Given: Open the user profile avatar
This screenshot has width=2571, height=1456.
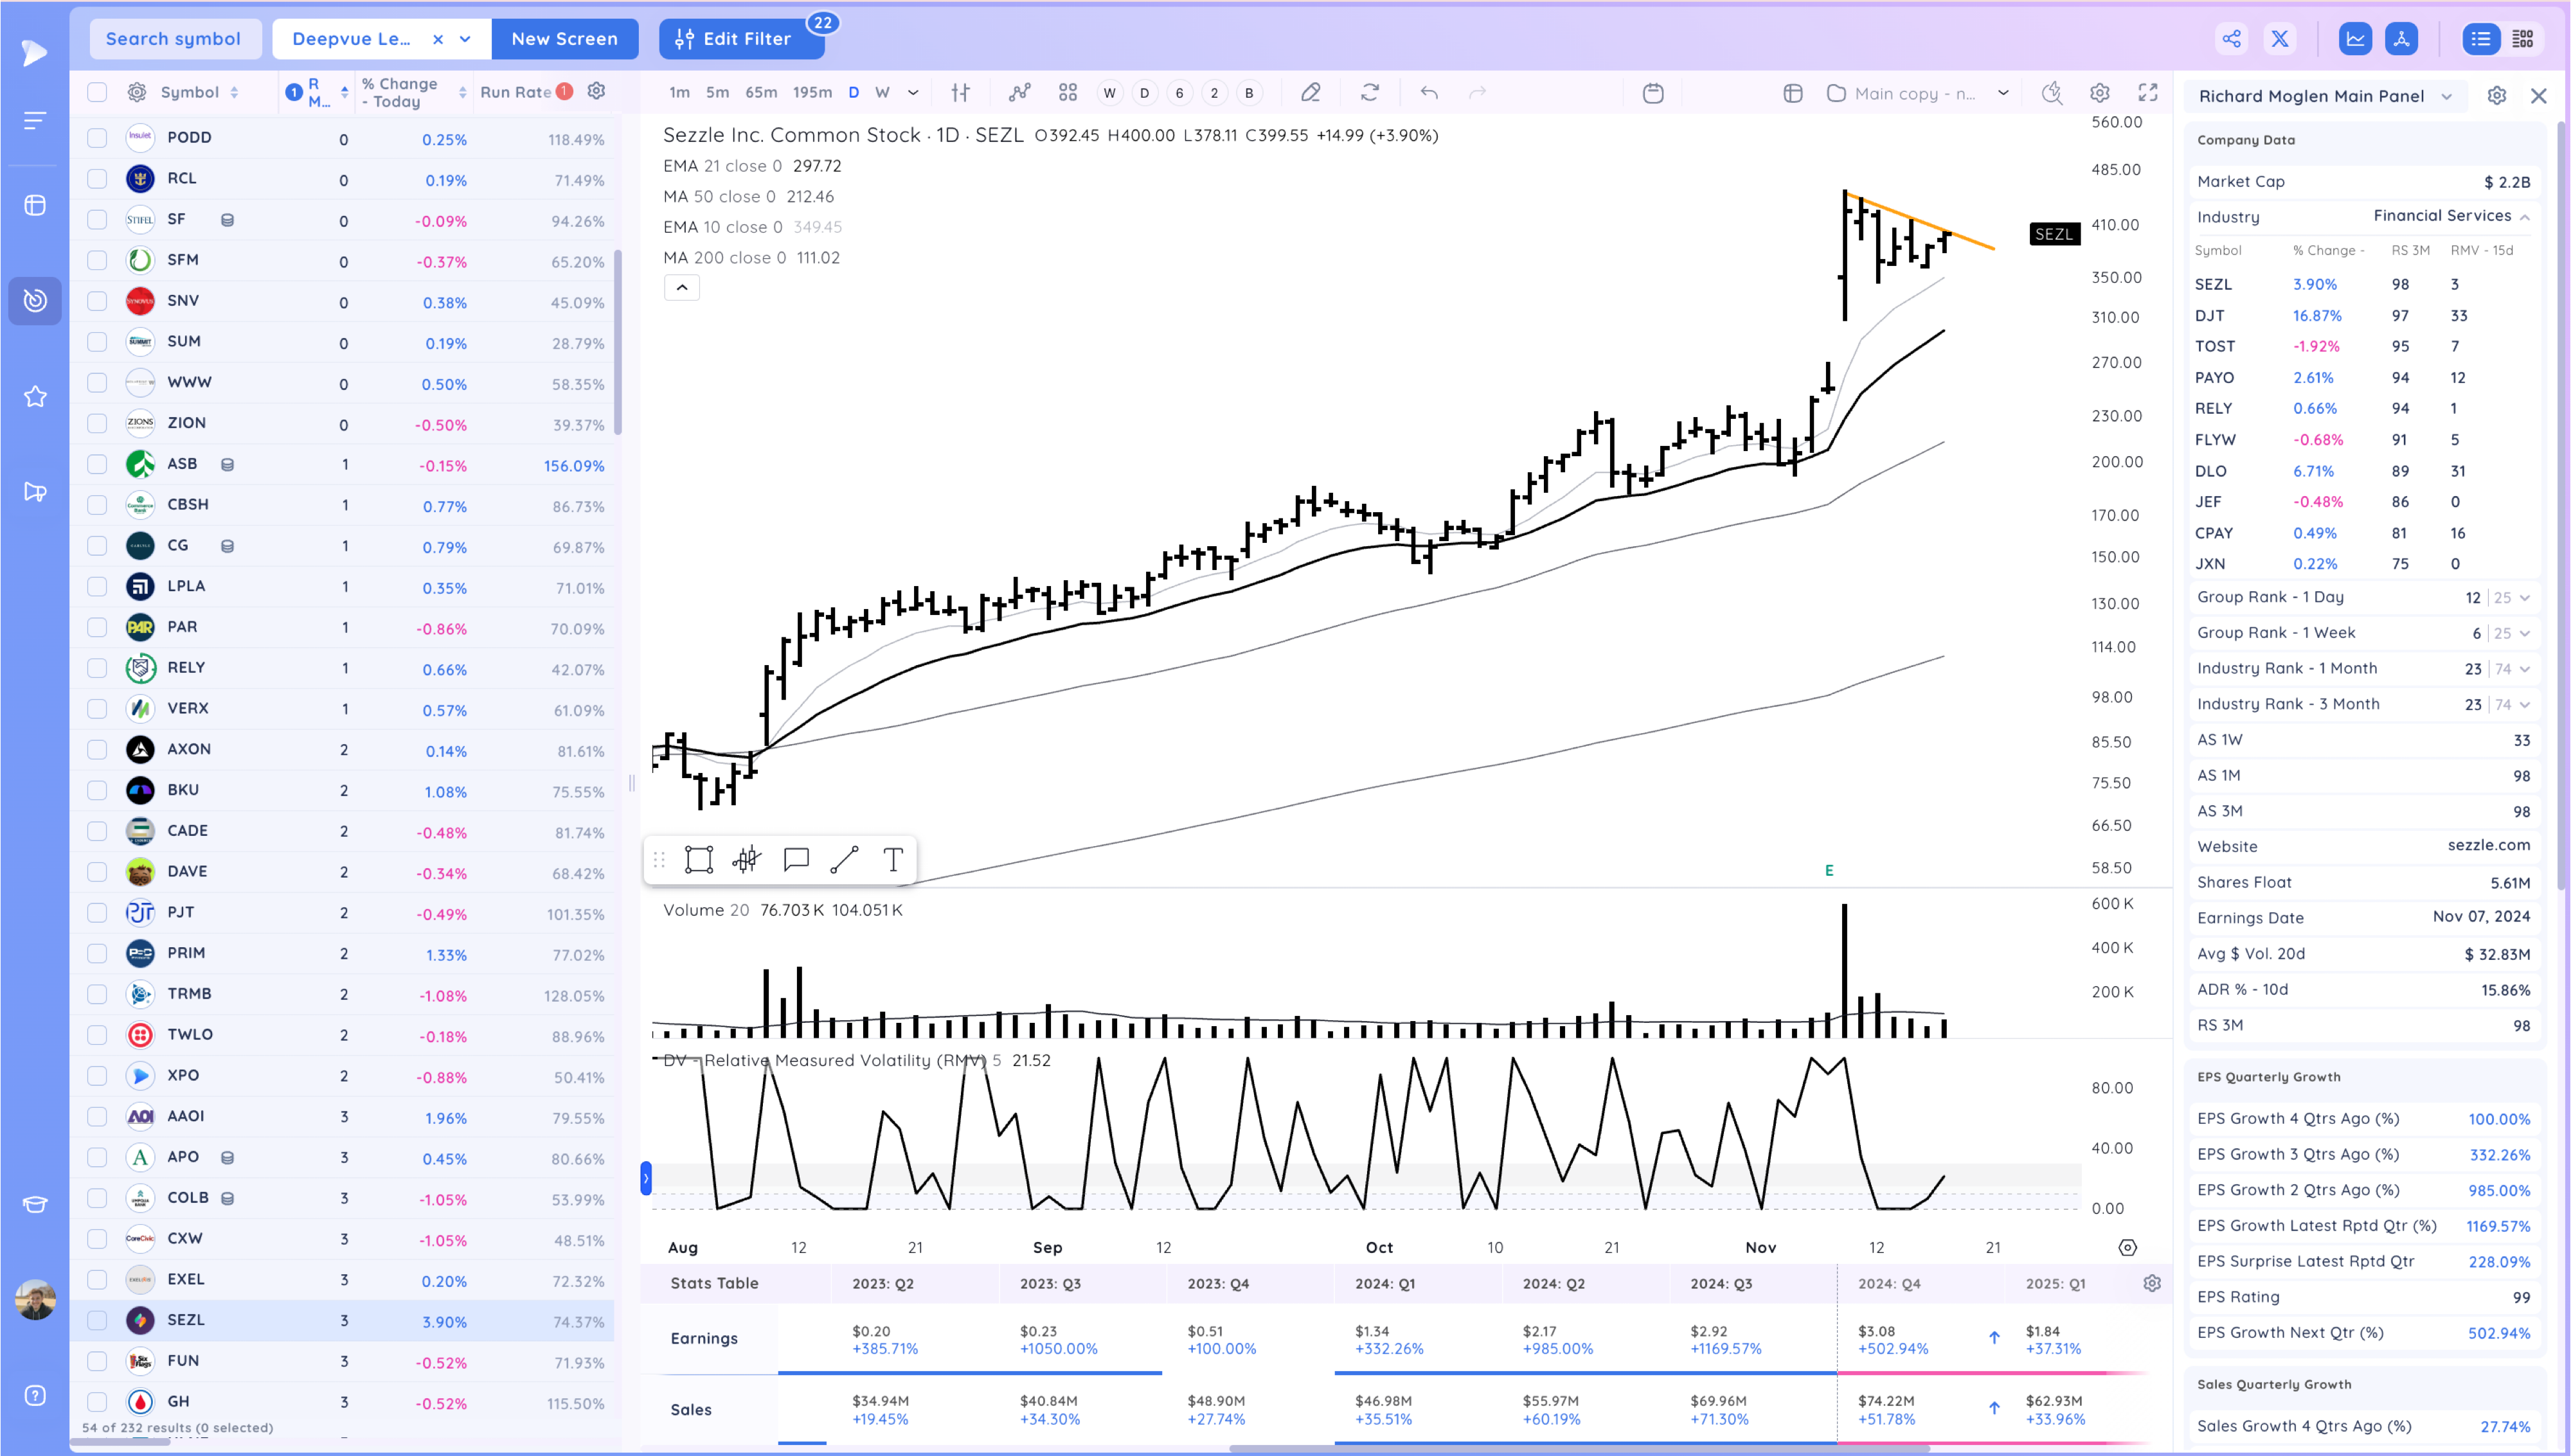Looking at the screenshot, I should click(35, 1299).
